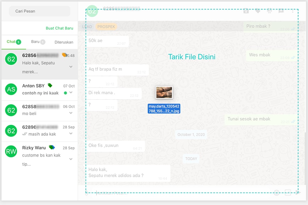Click the tag label icon in chat header
Image resolution: width=308 pixels, height=205 pixels.
[x=258, y=11]
